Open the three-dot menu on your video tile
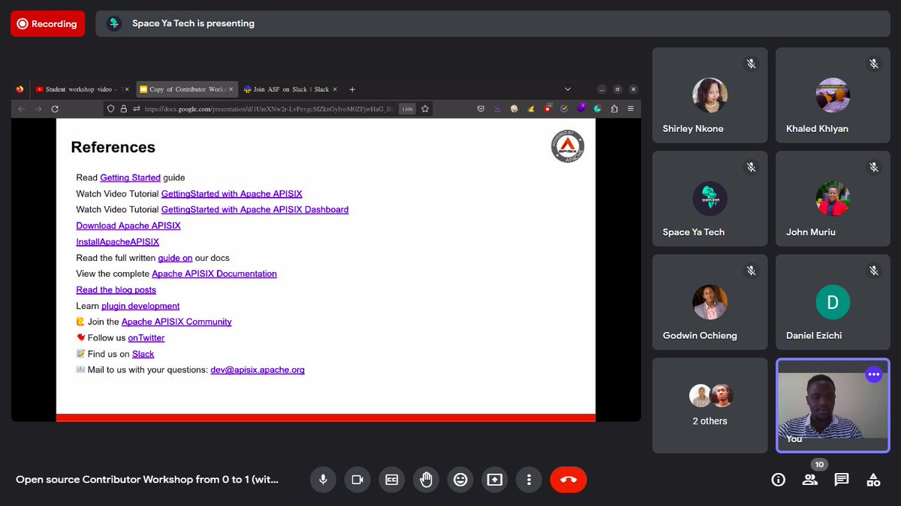The height and width of the screenshot is (506, 901). pos(873,374)
